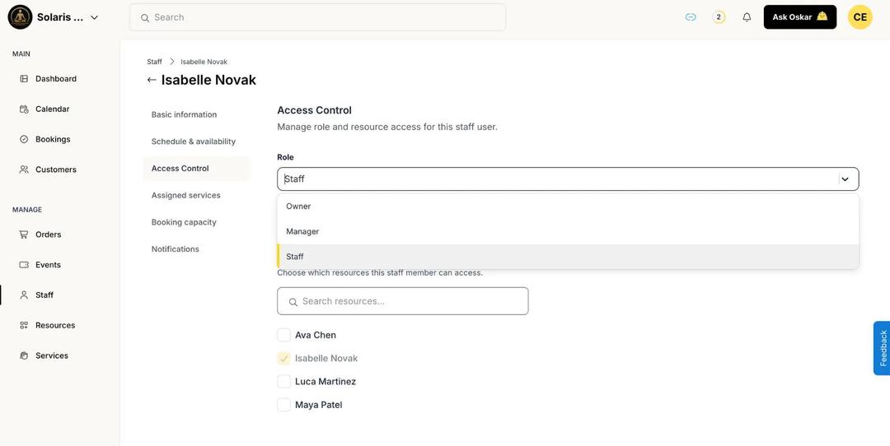Go to Bookings in the sidebar

point(52,139)
